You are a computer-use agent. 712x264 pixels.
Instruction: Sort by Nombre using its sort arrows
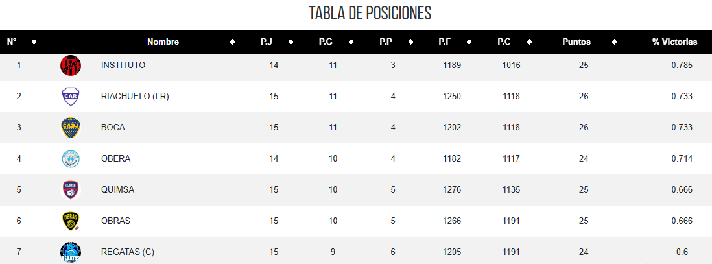click(x=233, y=42)
